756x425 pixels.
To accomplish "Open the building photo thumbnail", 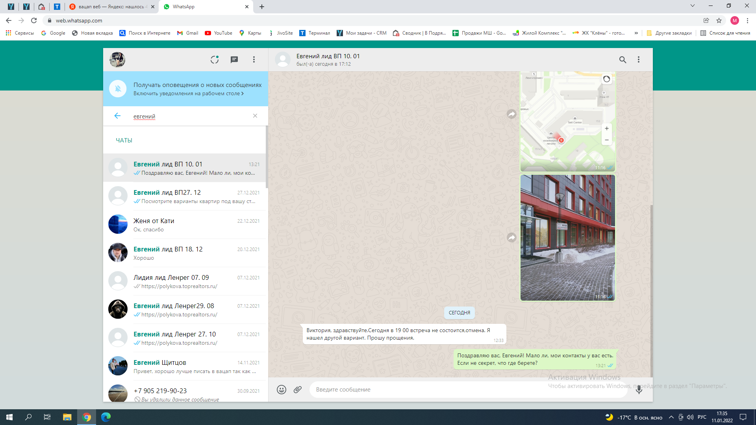I will pyautogui.click(x=567, y=238).
